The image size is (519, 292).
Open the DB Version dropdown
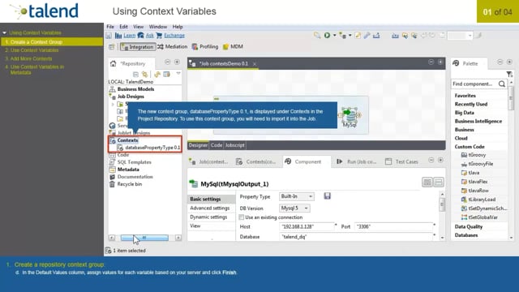click(x=294, y=208)
